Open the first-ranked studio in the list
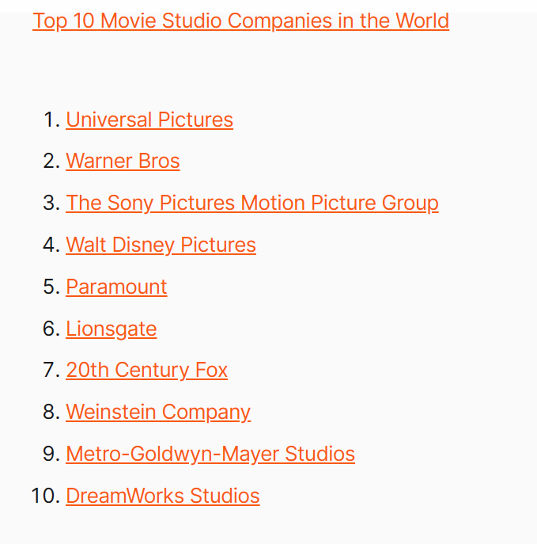Viewport: 537px width, 544px height. [149, 120]
